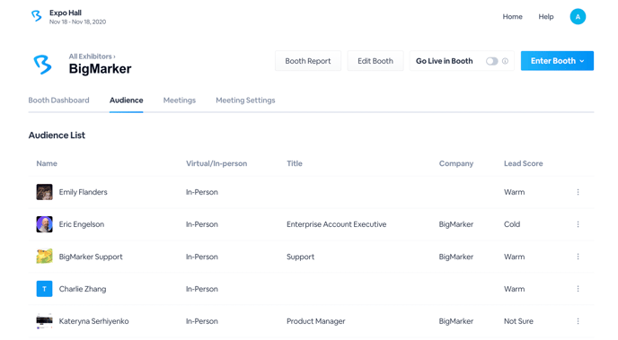Click the Cold lead score for Eric Engelson
The height and width of the screenshot is (340, 618).
512,224
